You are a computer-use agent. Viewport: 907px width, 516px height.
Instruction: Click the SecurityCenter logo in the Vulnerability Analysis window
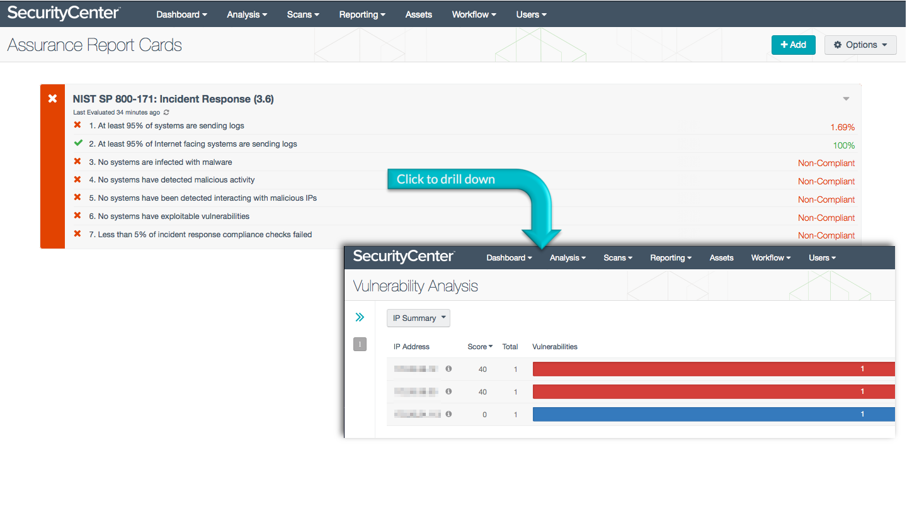(x=404, y=256)
